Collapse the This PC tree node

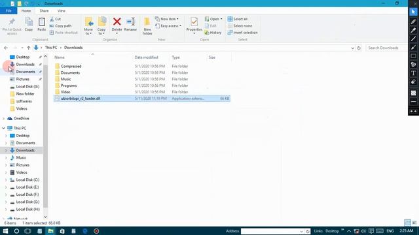click(x=3, y=128)
